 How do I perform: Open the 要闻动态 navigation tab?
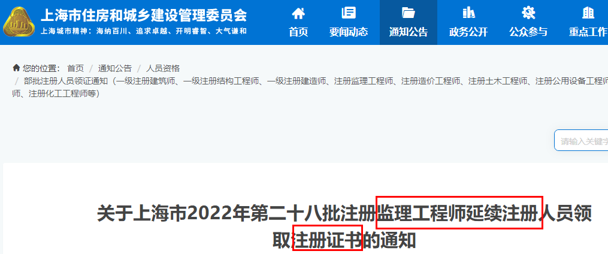pyautogui.click(x=348, y=32)
